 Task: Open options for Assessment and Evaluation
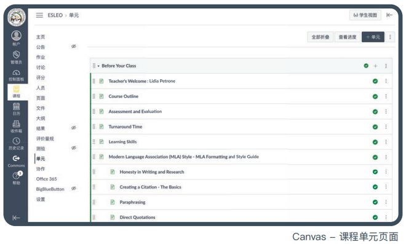386,111
